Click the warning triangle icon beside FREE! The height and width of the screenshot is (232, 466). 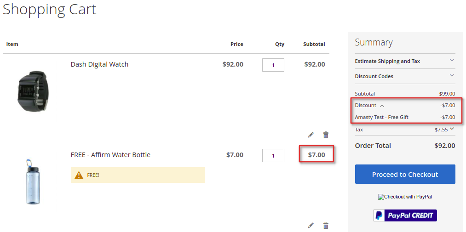tap(79, 175)
